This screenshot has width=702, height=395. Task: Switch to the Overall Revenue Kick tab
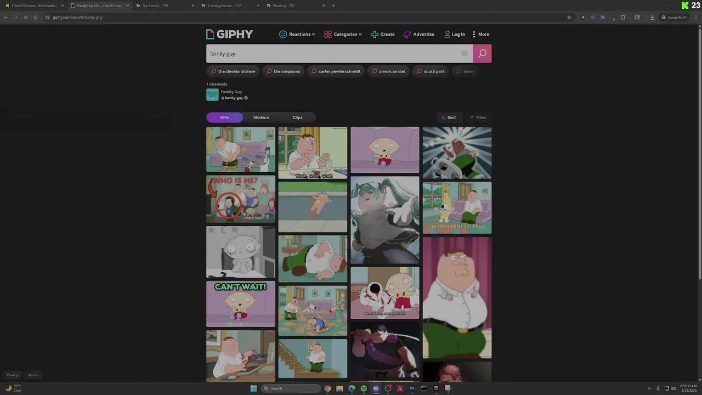[x=34, y=5]
